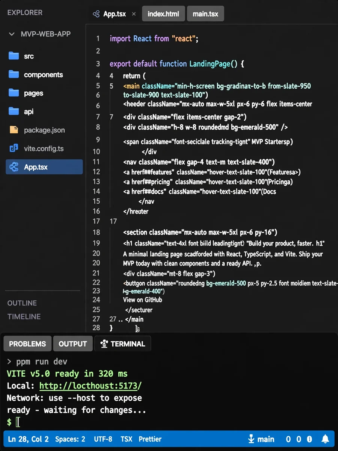The height and width of the screenshot is (451, 338).
Task: Open the PROBLEMS panel tab
Action: pos(27,344)
